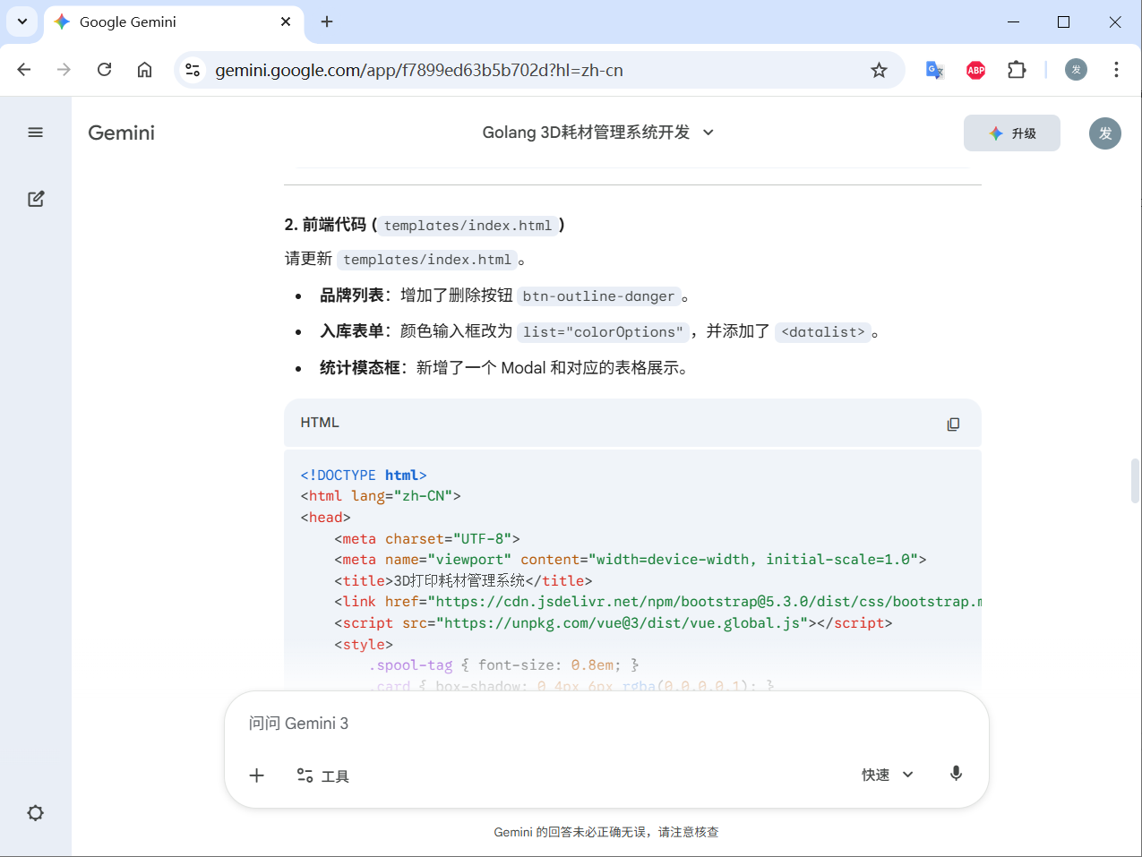The image size is (1142, 857).
Task: Open Chrome three-dot options menu
Action: click(x=1116, y=70)
